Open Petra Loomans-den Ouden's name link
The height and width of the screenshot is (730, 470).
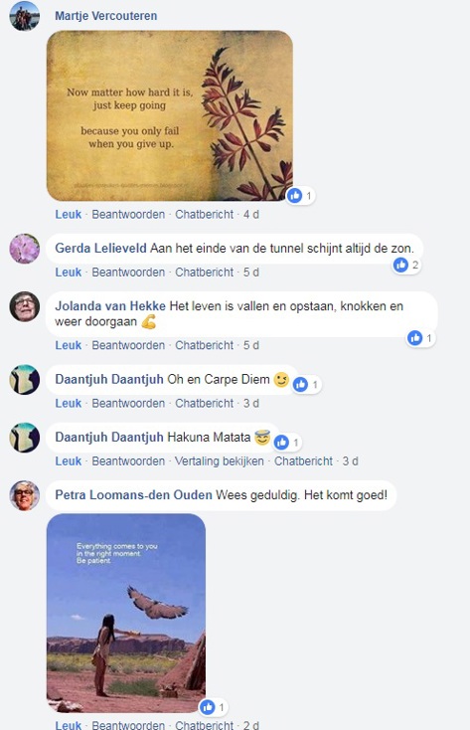133,495
